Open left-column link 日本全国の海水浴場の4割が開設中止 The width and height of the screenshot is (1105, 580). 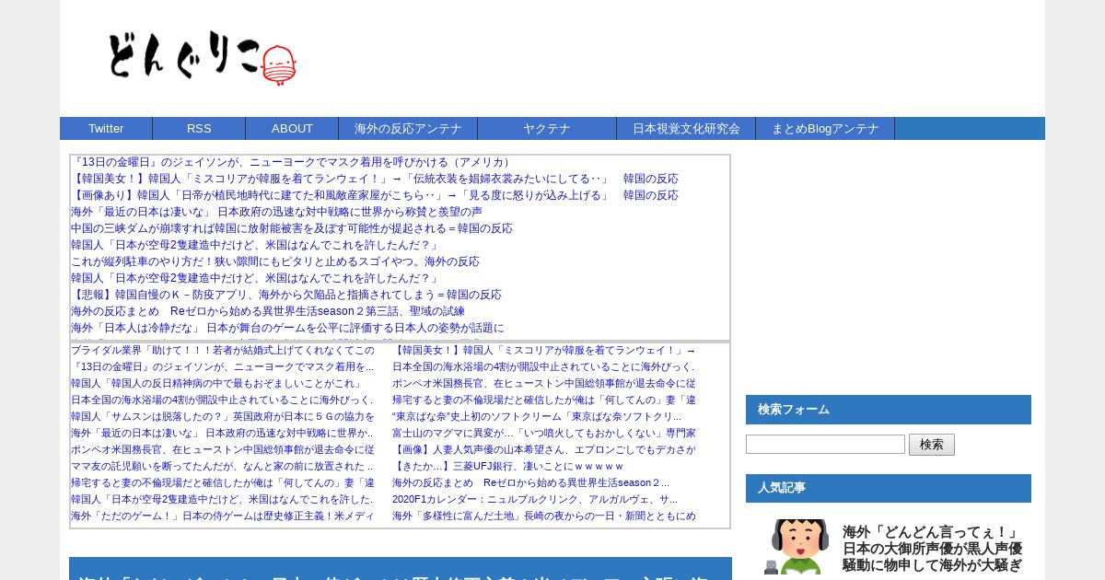tap(222, 400)
